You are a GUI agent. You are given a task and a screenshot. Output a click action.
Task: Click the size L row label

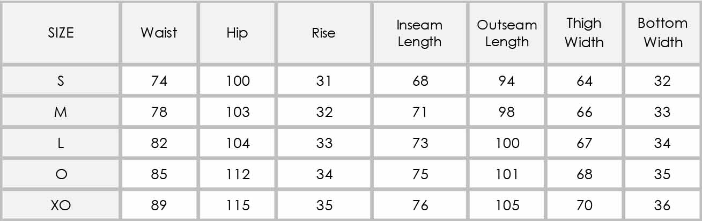[61, 143]
